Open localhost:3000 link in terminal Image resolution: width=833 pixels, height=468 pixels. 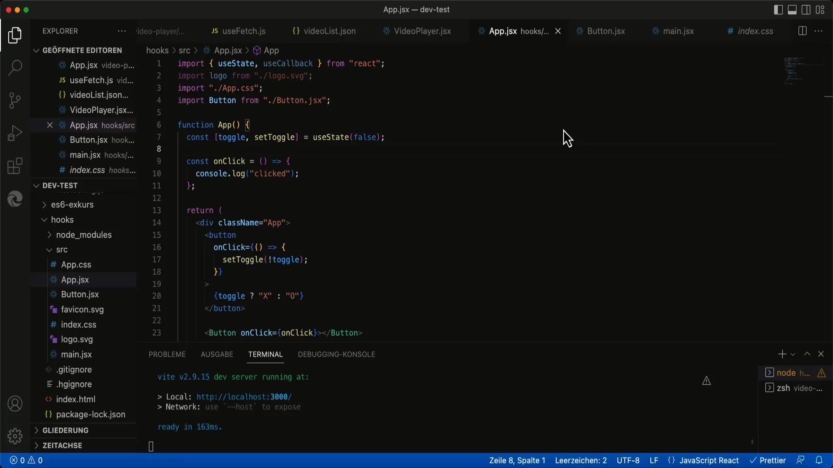[244, 397]
